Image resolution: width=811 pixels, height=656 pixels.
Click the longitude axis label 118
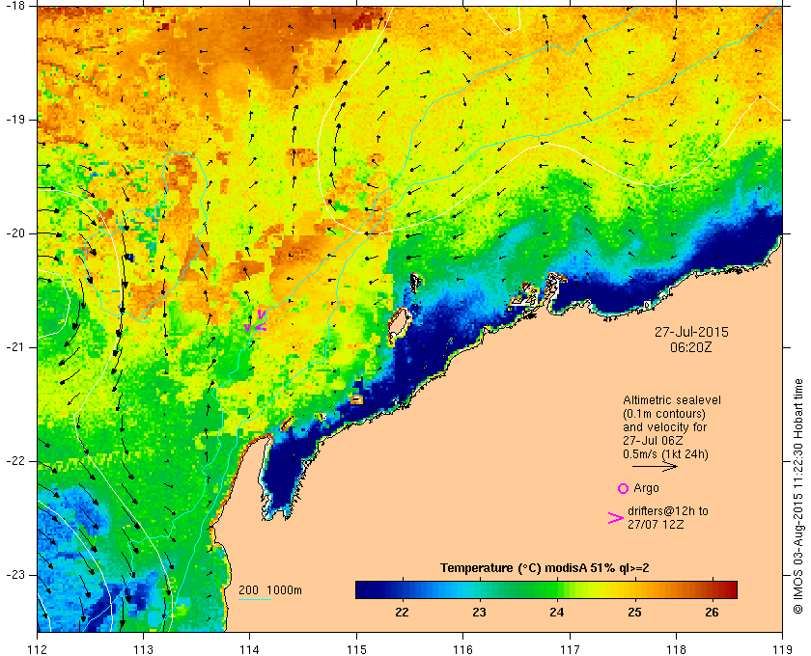(x=676, y=648)
